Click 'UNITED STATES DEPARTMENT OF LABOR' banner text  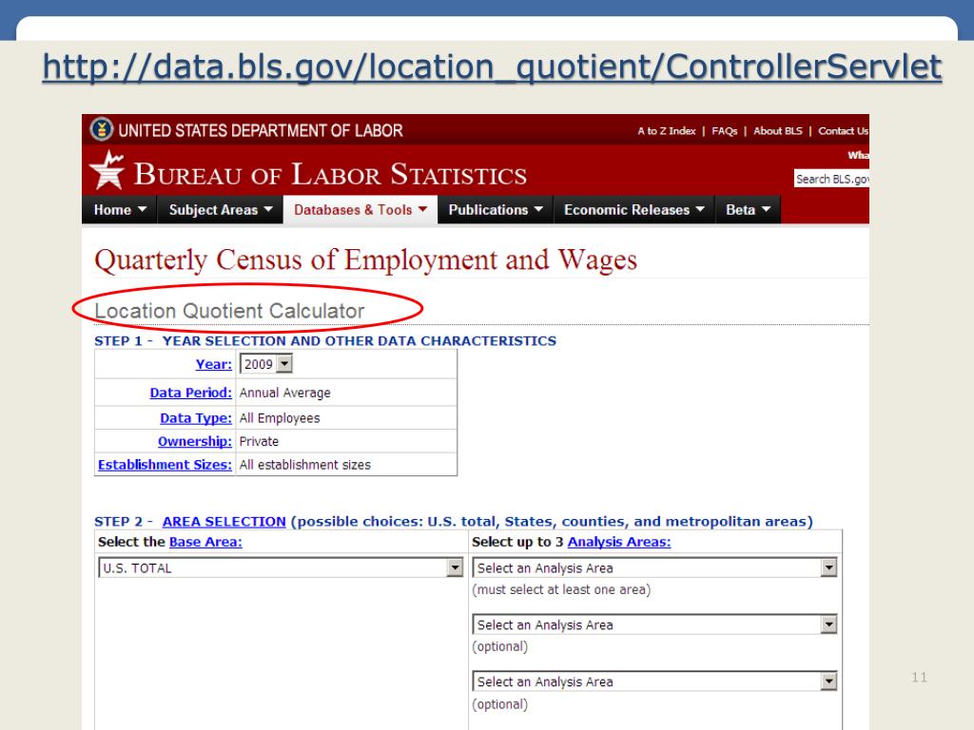[261, 130]
